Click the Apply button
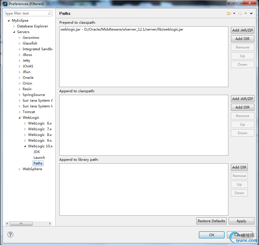Image resolution: width=259 pixels, height=245 pixels. coord(241,221)
